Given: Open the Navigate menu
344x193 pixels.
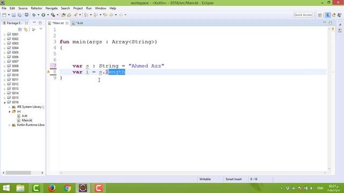Looking at the screenshot, I should 52,8.
